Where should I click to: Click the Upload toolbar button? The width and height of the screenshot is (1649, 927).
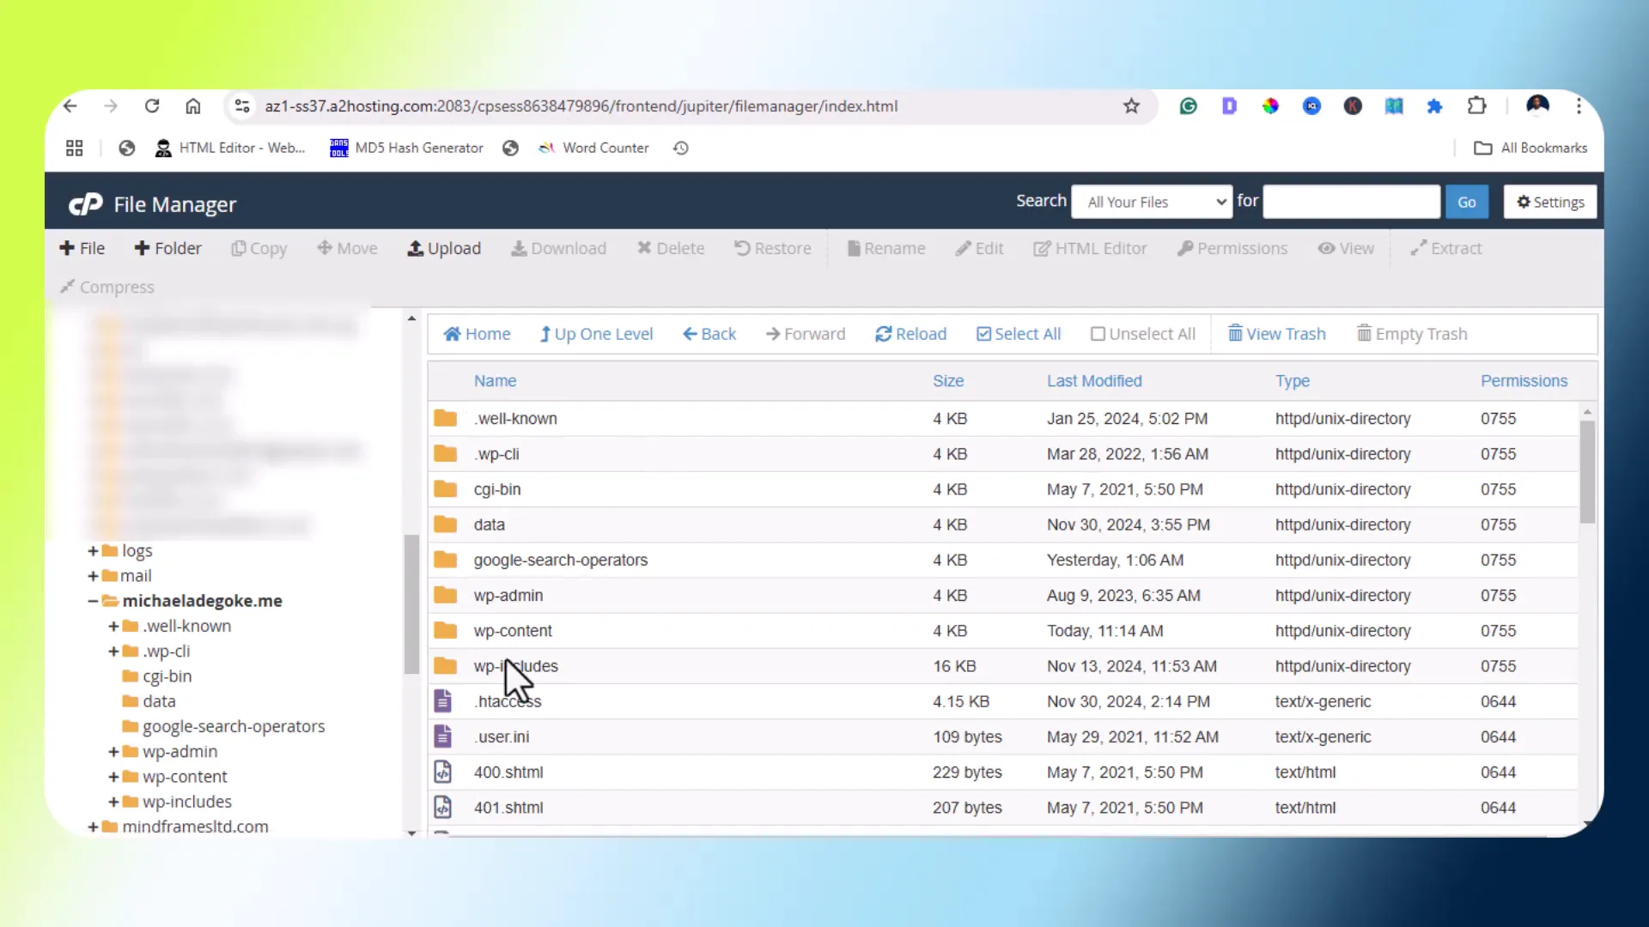coord(444,248)
